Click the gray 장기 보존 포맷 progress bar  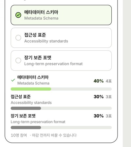61,127
